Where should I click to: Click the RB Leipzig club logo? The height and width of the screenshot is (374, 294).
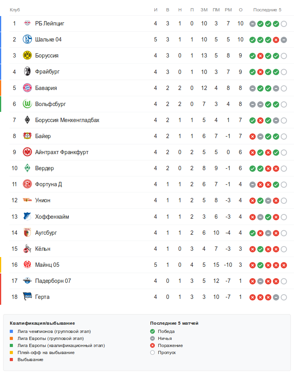coord(27,23)
